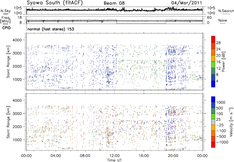This screenshot has width=234, height=162.
Task: Select the "Freq. [MHz]" axis label
Action: click(x=6, y=20)
